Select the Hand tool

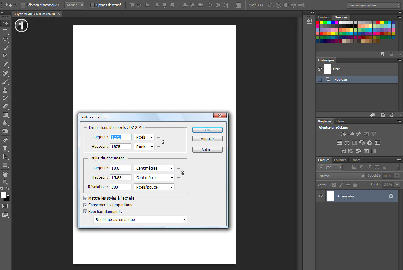tap(5, 174)
